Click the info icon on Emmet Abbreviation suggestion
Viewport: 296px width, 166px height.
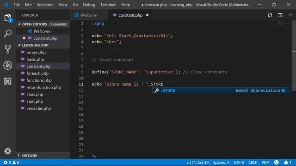click(283, 90)
